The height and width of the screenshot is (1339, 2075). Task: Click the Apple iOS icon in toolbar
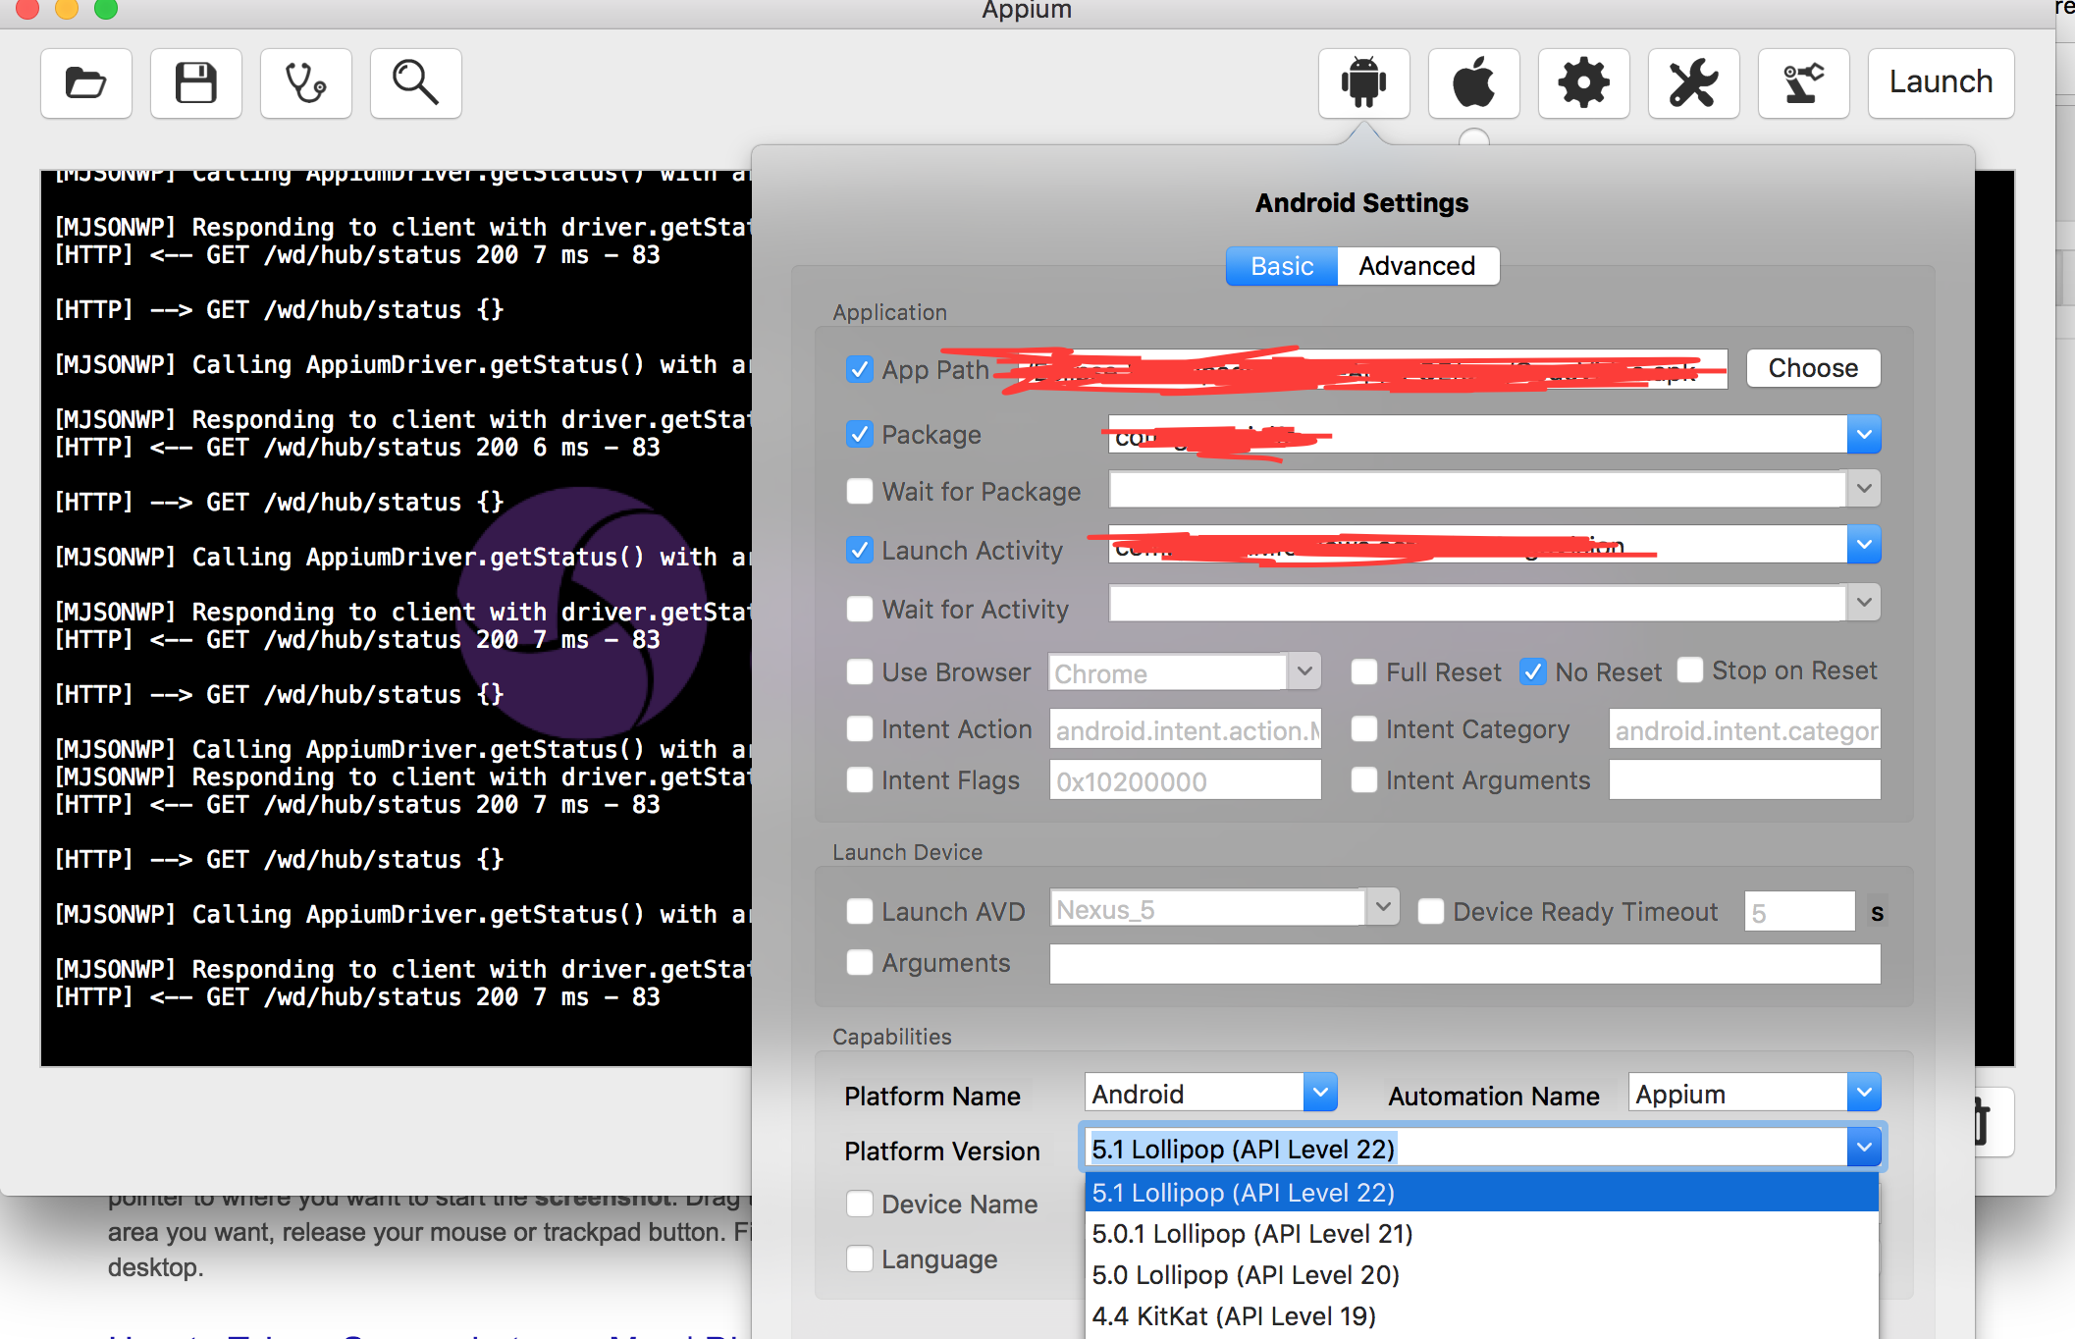pyautogui.click(x=1473, y=81)
